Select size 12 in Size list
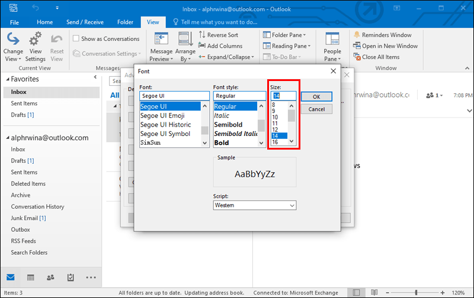 pos(279,129)
